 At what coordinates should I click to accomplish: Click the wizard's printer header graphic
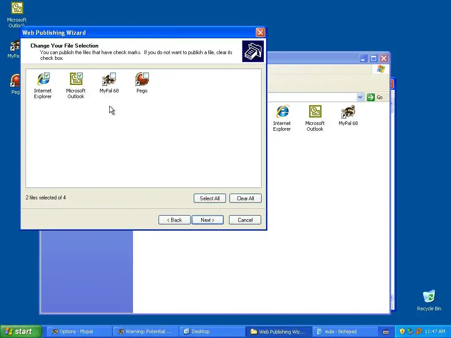pyautogui.click(x=253, y=51)
